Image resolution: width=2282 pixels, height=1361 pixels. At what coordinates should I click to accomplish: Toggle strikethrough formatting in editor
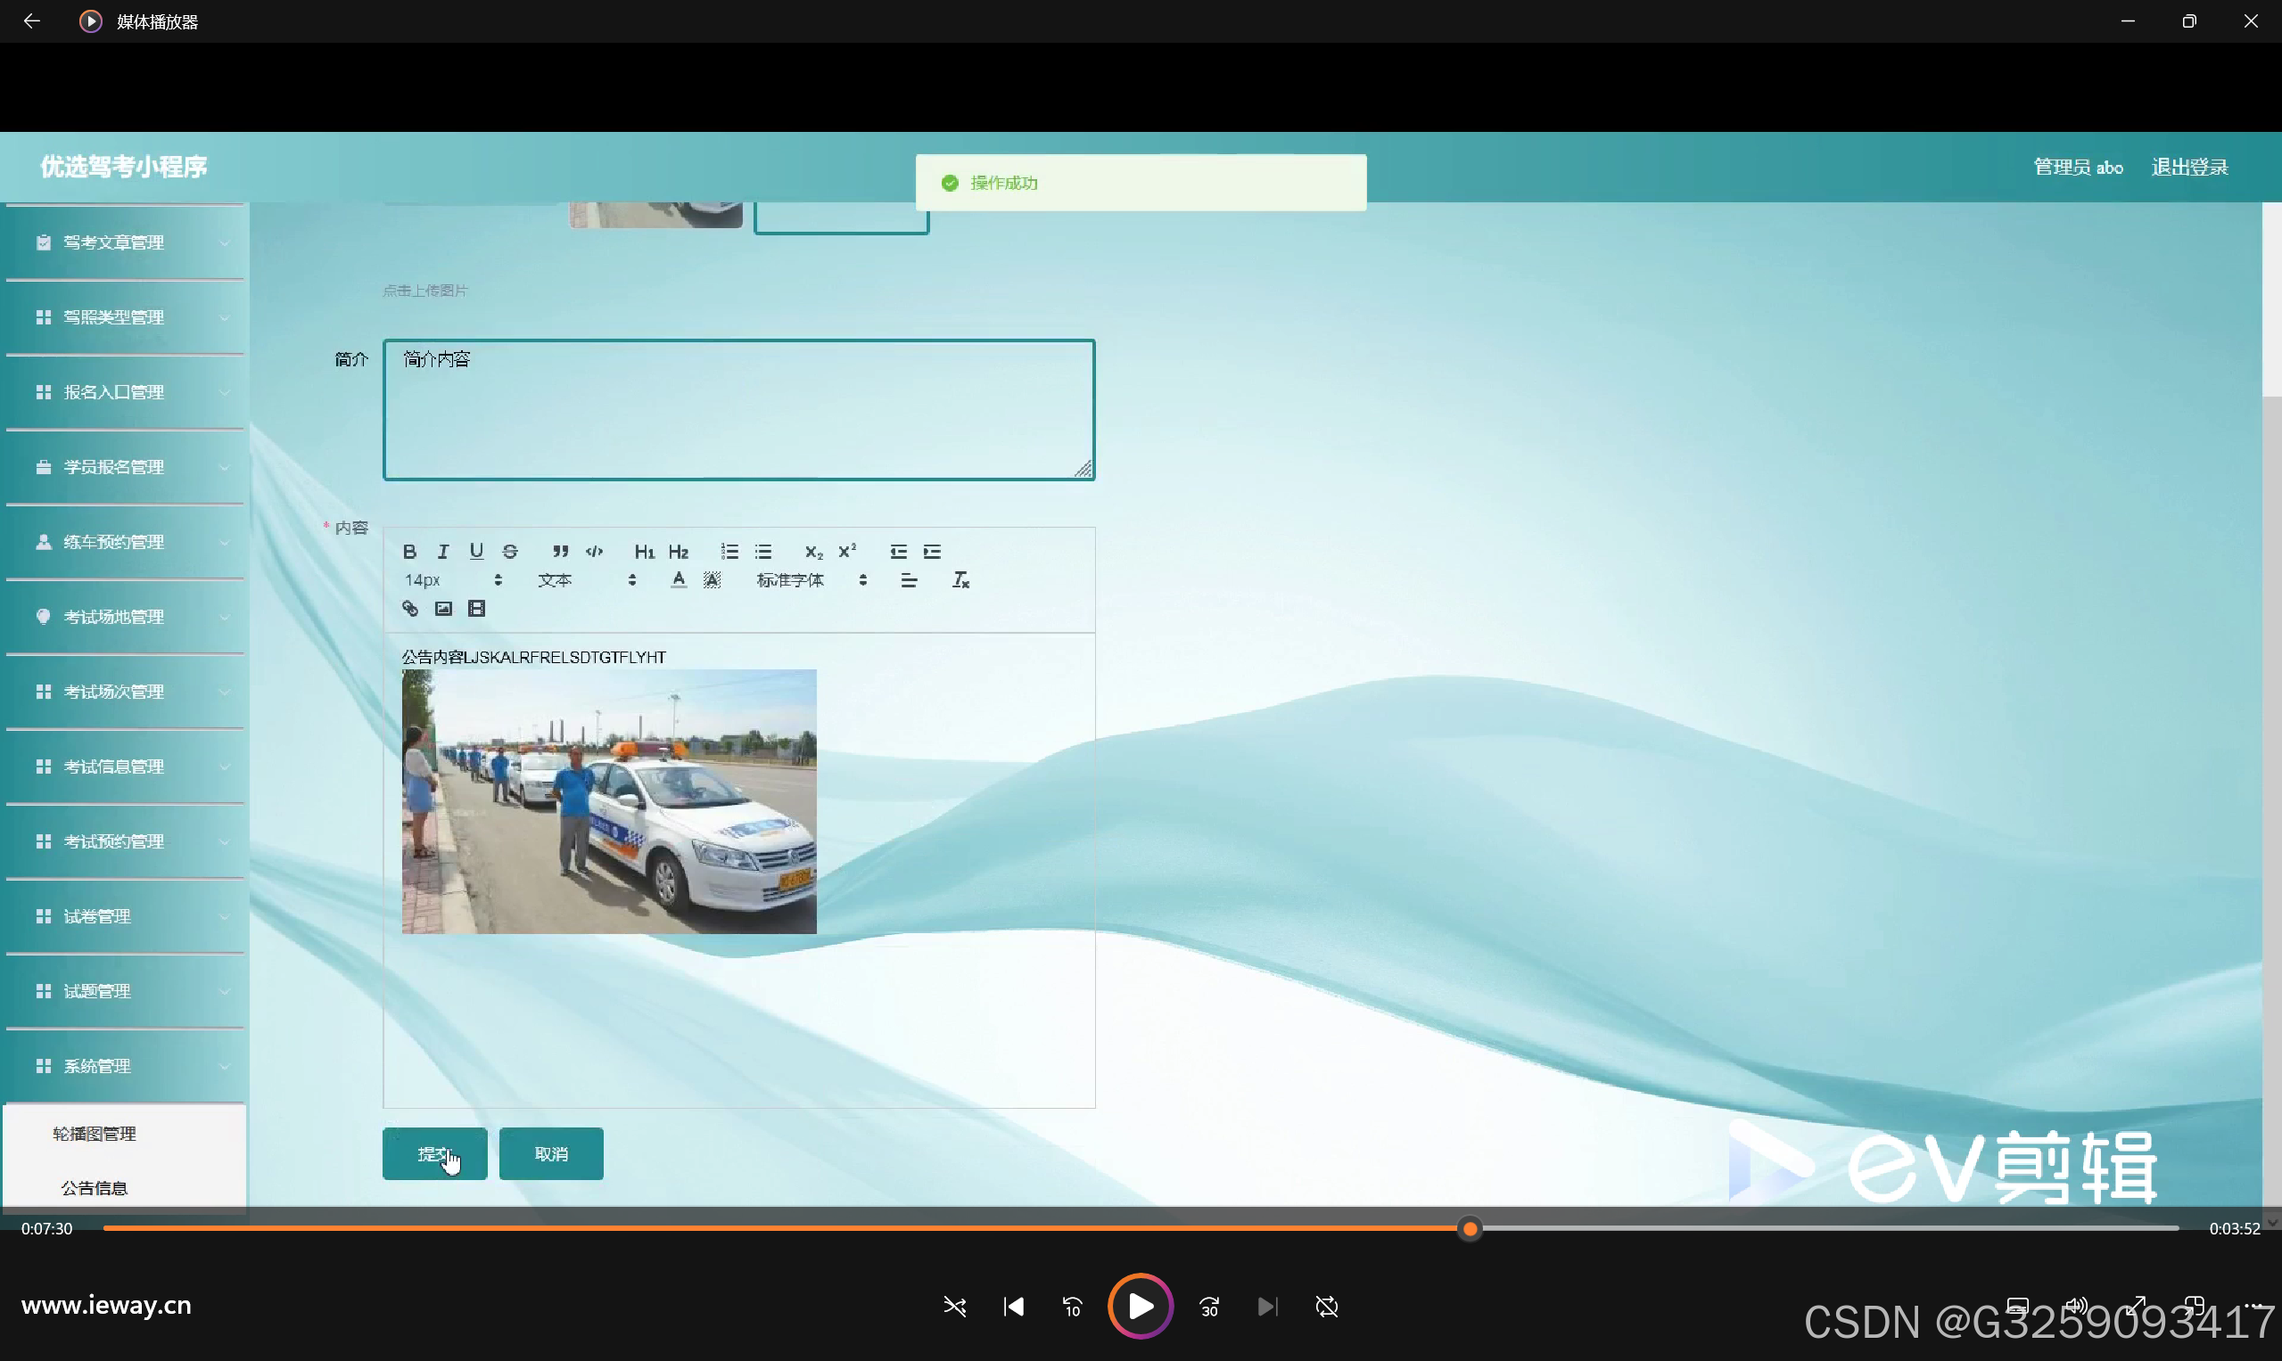click(510, 551)
